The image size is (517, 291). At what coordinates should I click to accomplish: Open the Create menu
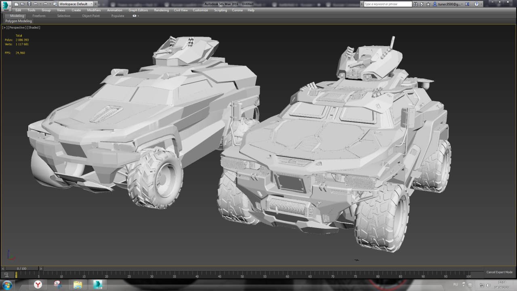(76, 10)
